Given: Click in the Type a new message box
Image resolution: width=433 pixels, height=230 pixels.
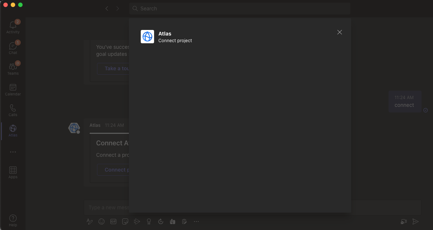Looking at the screenshot, I should [x=252, y=207].
